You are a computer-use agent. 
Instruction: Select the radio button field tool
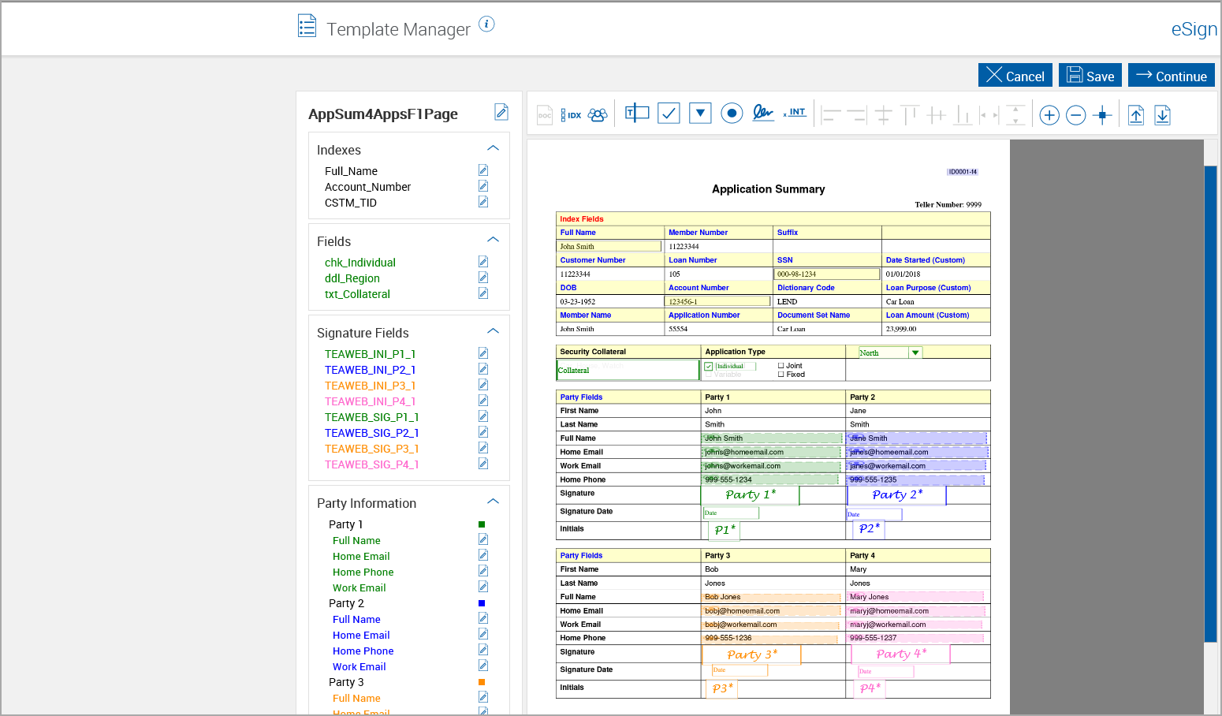pos(732,114)
